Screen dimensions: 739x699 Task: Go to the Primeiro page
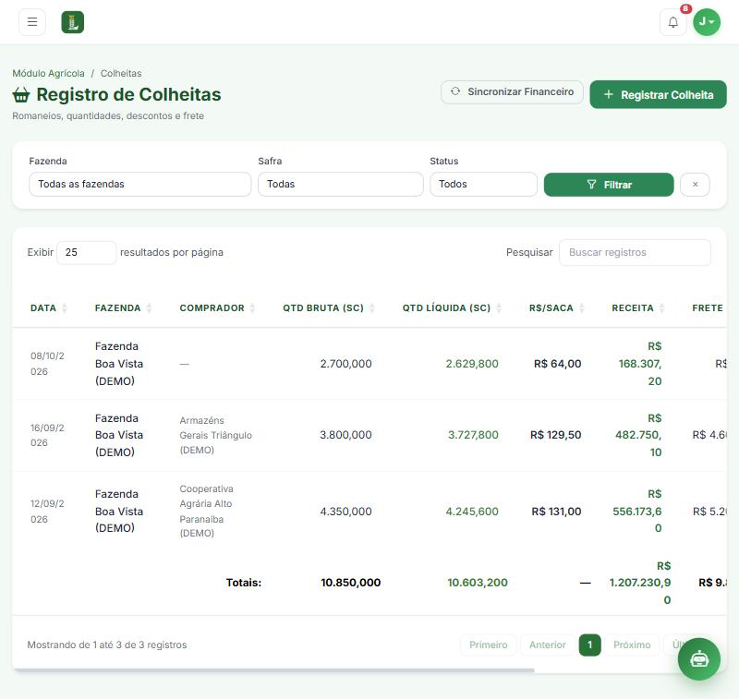tap(489, 645)
